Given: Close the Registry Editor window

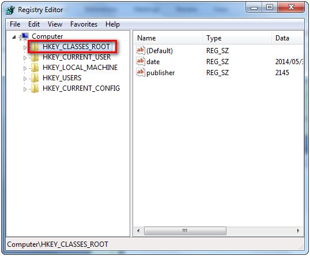Looking at the screenshot, I should click(291, 8).
